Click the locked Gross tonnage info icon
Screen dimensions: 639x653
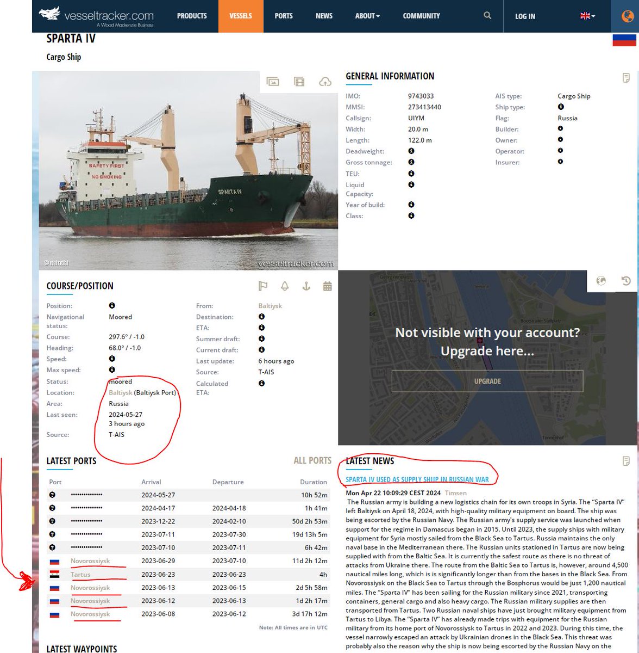tap(411, 162)
